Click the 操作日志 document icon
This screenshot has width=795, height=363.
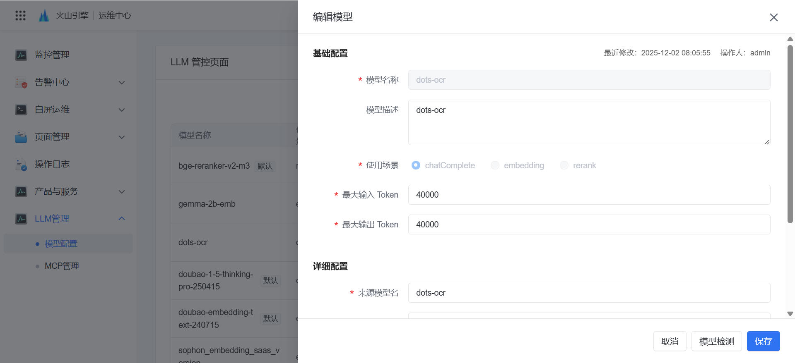[x=21, y=164]
